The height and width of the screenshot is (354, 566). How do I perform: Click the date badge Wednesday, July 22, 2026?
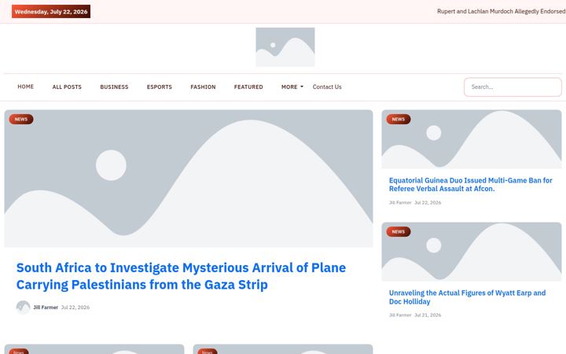[51, 12]
